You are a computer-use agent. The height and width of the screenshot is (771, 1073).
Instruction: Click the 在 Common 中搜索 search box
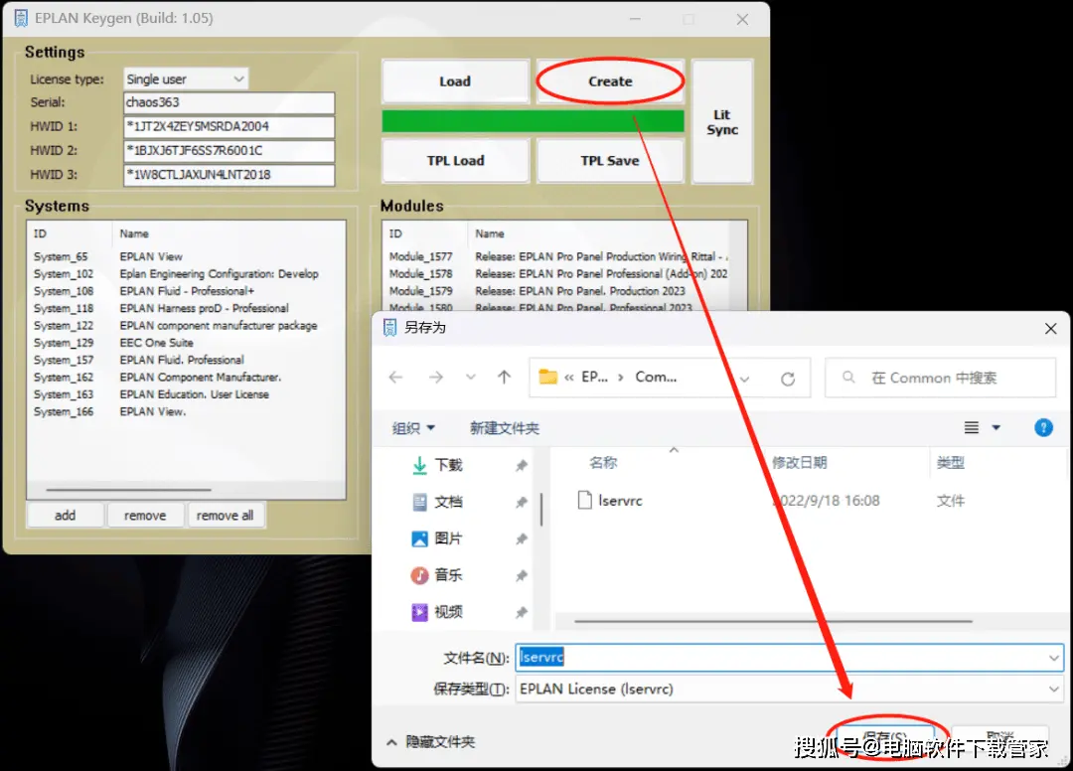(940, 378)
